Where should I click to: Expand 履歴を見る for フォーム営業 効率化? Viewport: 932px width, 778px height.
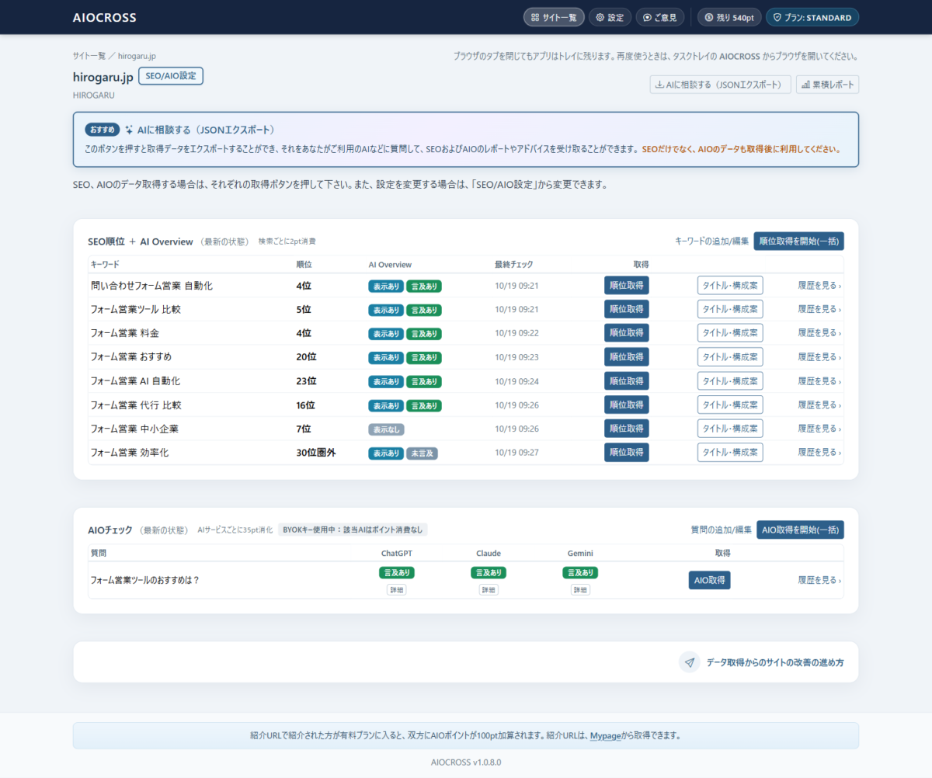click(819, 453)
